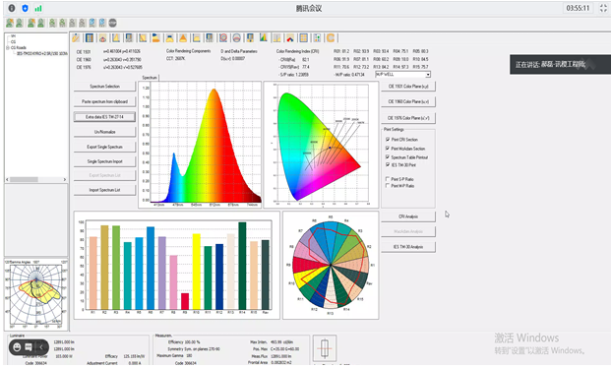Screen dimensions: 612x368
Task: Uncheck the IES TM-30 Print checkbox
Action: [x=388, y=165]
